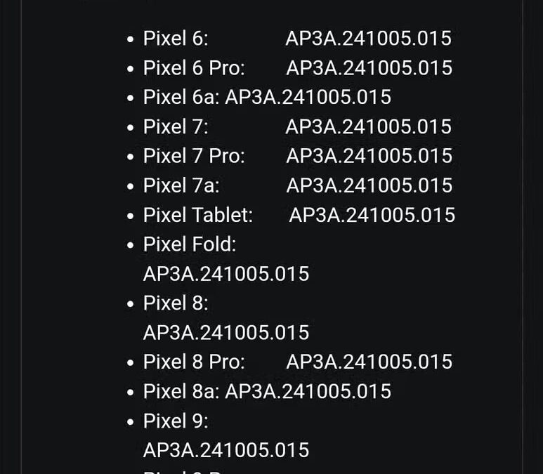Click the "Pixel Fold:" list label

pos(190,244)
